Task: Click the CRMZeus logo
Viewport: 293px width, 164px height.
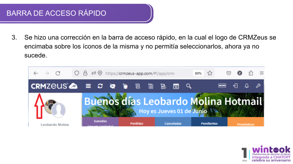Action: pos(54,86)
